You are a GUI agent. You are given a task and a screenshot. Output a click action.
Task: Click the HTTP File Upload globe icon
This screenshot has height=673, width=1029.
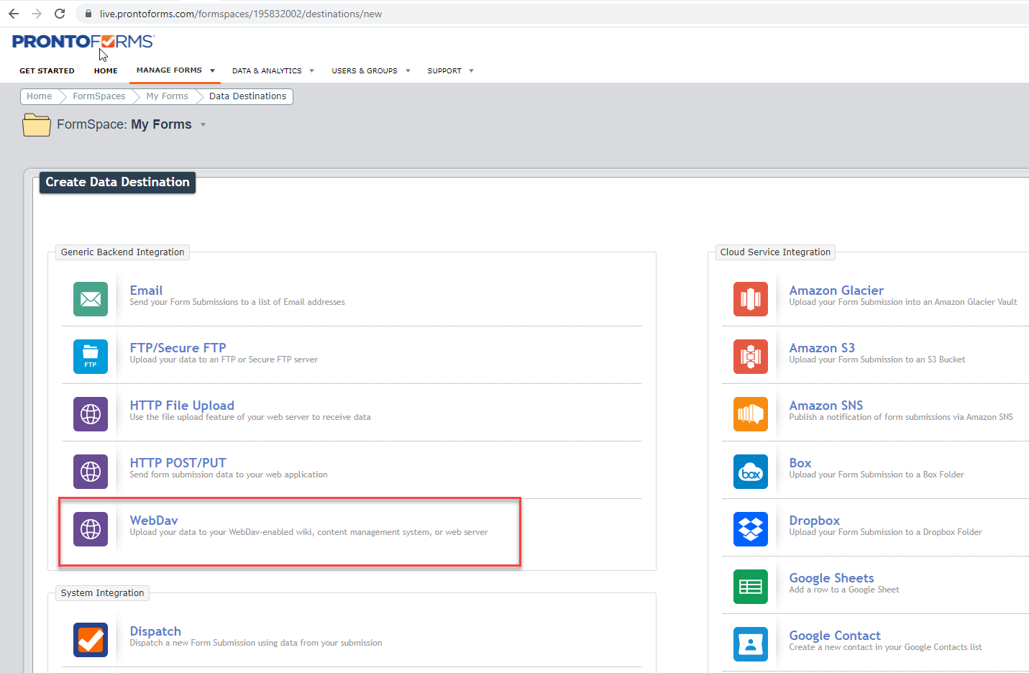(x=91, y=414)
